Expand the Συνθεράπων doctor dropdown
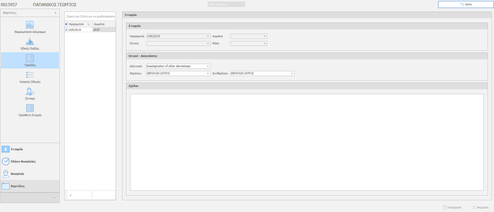Viewport: 494px width, 212px height. coord(292,73)
